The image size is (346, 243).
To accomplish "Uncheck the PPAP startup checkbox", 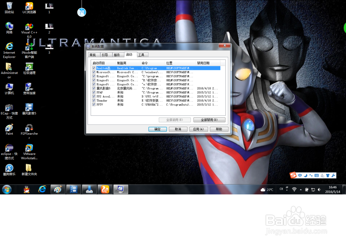I will click(x=94, y=92).
